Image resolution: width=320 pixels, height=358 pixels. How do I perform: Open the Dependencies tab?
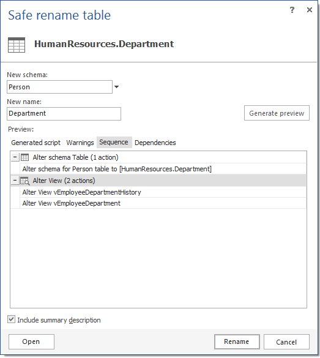[155, 143]
